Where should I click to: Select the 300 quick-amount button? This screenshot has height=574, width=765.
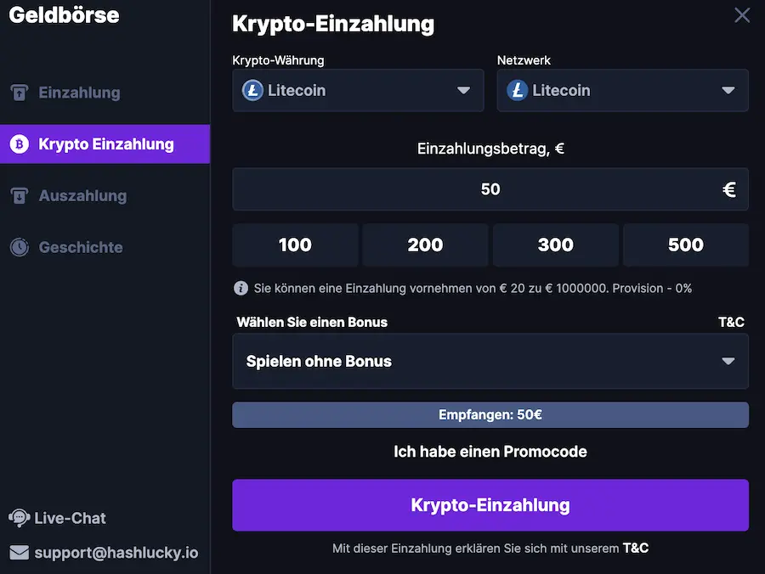[x=555, y=245]
